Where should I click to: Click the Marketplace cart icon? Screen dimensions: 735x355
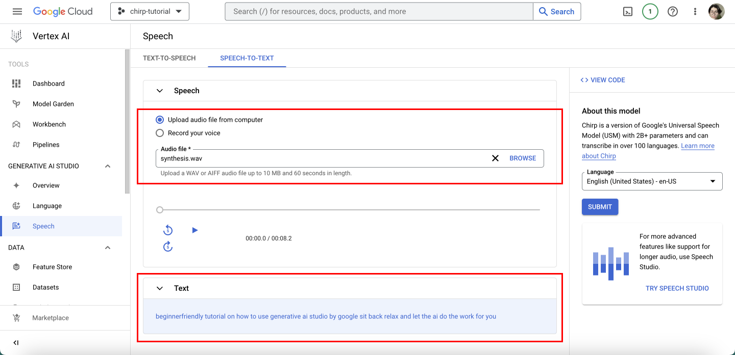click(x=16, y=318)
